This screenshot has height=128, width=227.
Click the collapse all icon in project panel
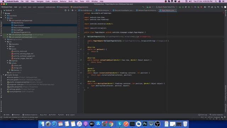68,10
